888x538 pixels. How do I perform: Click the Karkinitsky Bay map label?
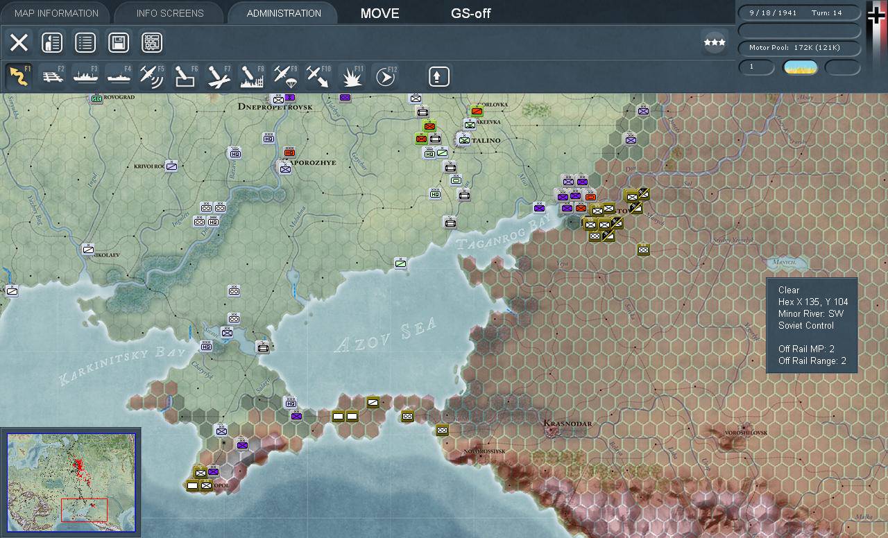tap(123, 366)
